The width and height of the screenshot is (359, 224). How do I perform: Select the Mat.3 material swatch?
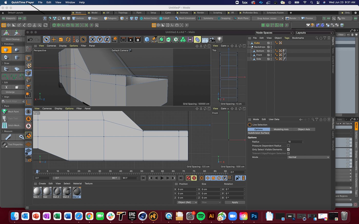[67, 193]
